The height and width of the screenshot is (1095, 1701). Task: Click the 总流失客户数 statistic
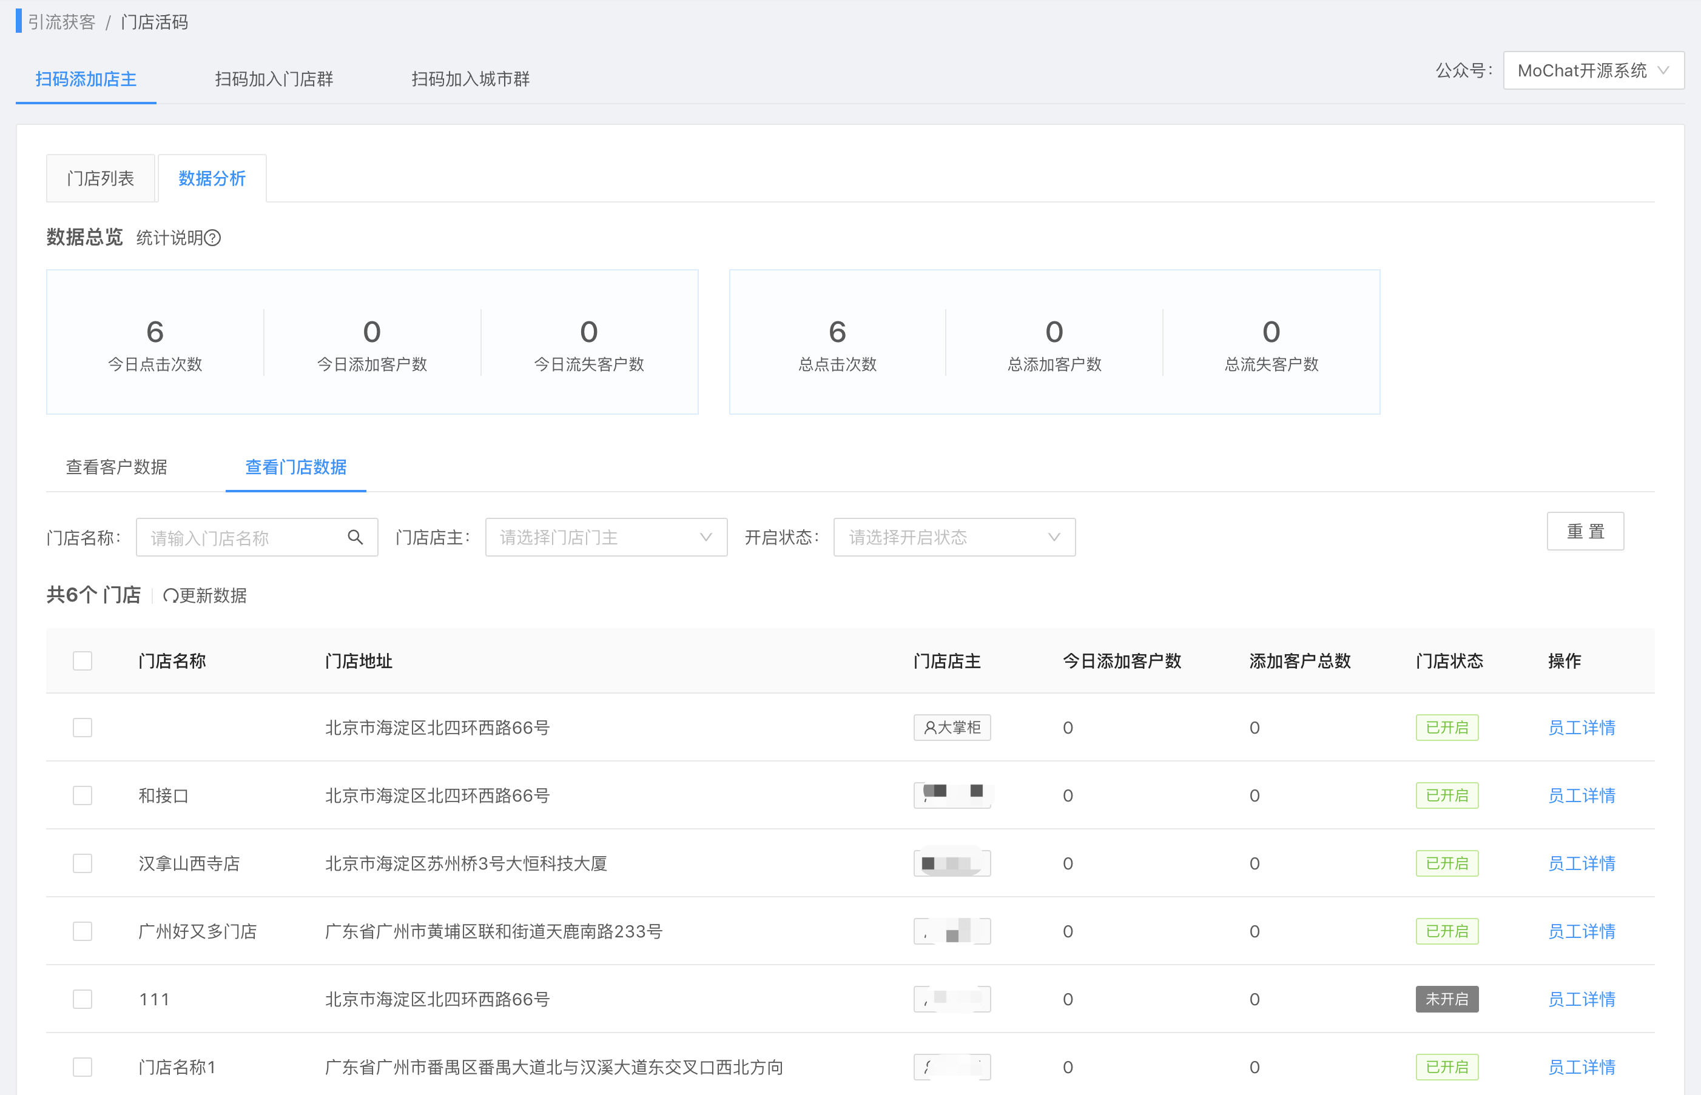coord(1272,345)
